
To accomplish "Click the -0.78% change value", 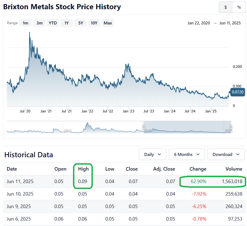I will pos(199,219).
